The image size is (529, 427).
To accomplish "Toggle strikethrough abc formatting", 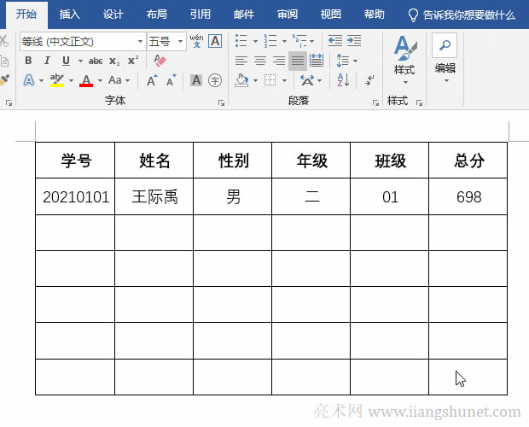I will 96,61.
